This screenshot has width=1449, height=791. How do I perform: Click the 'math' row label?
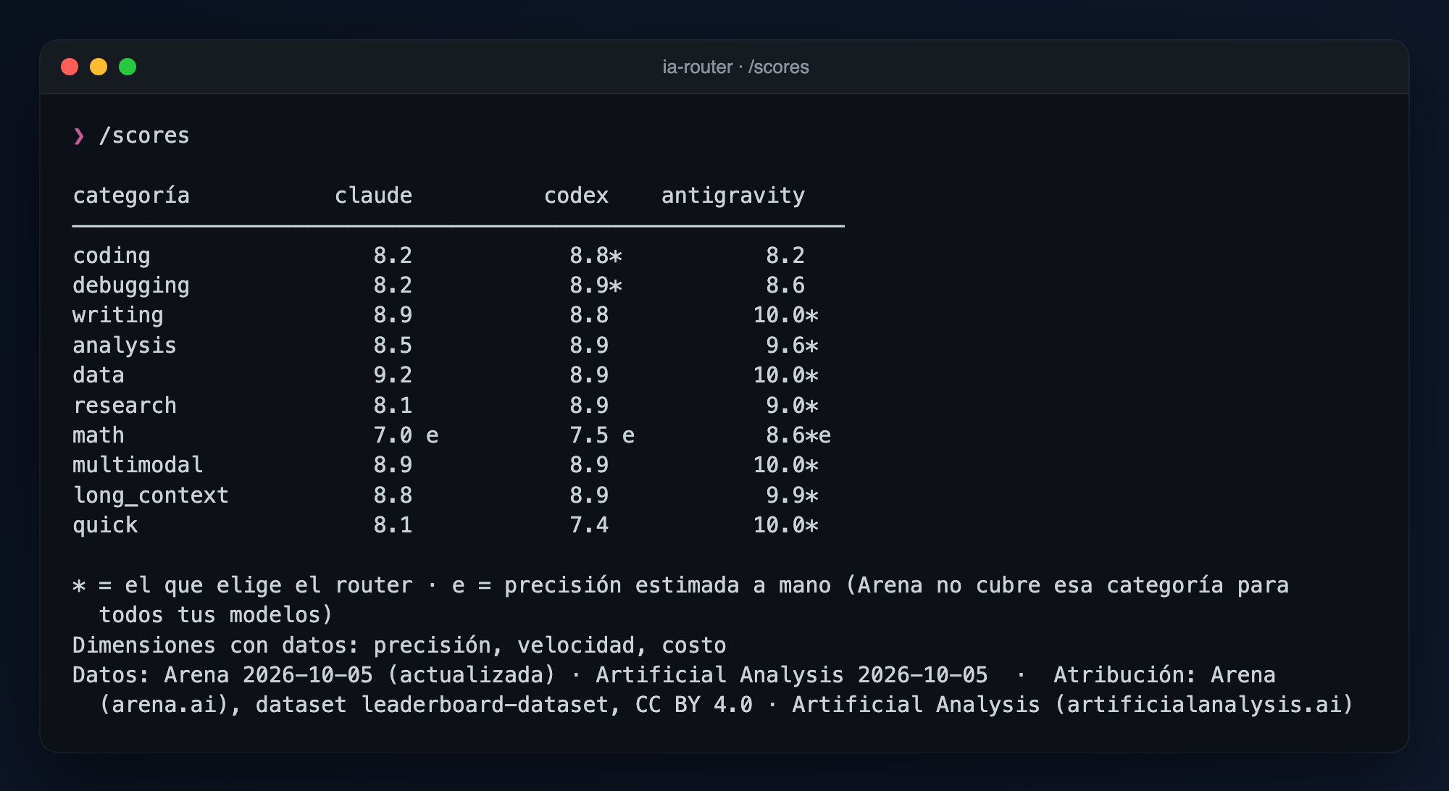pyautogui.click(x=99, y=435)
